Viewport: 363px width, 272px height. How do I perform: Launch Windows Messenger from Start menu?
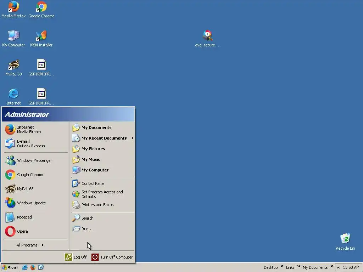(36, 160)
